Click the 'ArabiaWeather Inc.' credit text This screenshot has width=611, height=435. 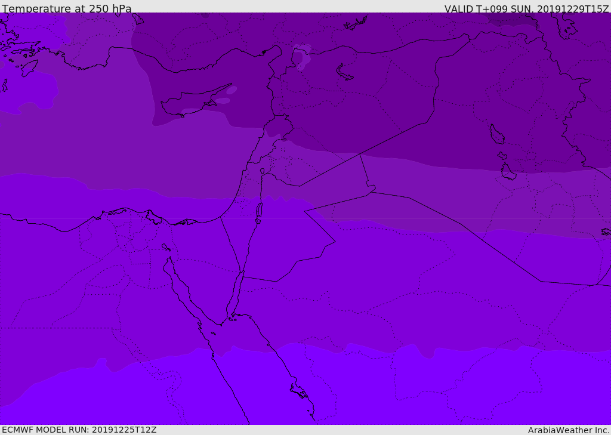pos(568,430)
